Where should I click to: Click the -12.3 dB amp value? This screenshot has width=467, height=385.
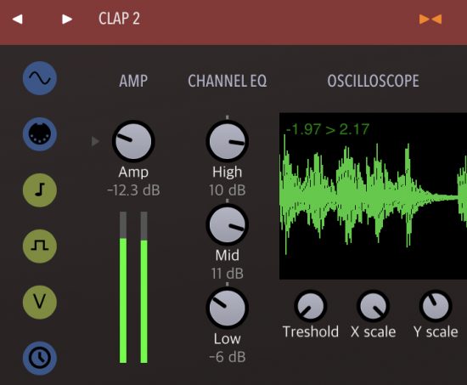coord(133,190)
